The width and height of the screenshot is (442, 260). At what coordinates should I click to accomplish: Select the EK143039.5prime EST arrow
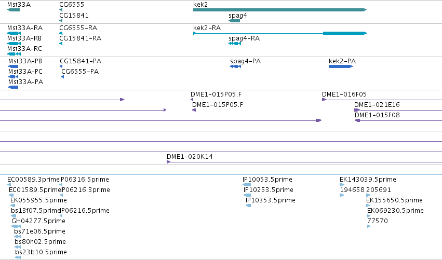click(342, 185)
